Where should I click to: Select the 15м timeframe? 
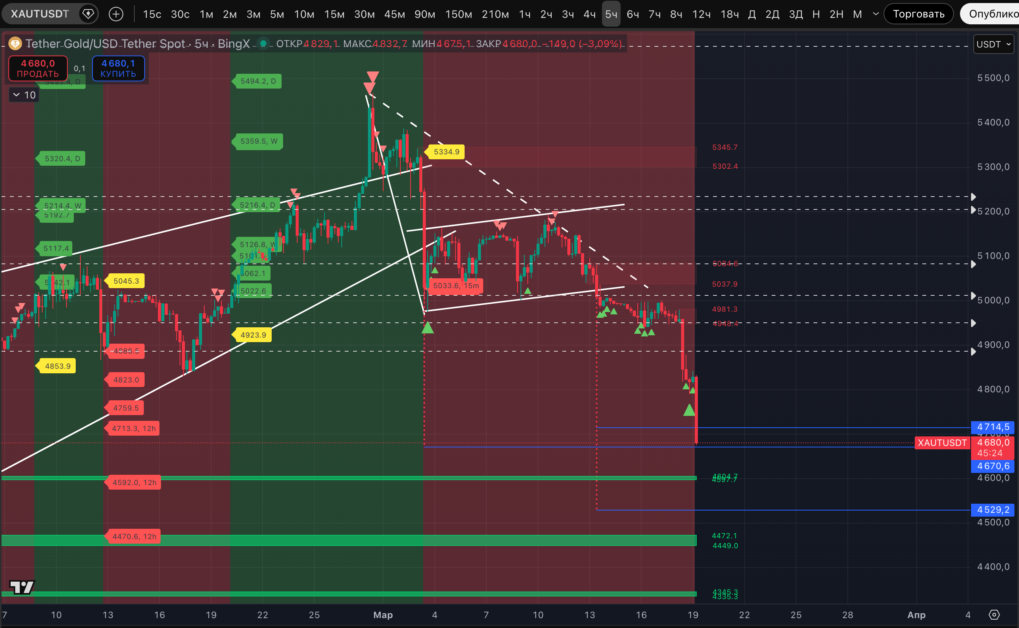334,14
